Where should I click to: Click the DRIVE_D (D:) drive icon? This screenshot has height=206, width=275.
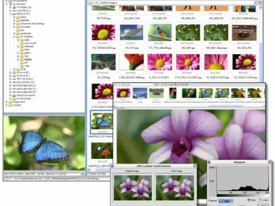14,14
